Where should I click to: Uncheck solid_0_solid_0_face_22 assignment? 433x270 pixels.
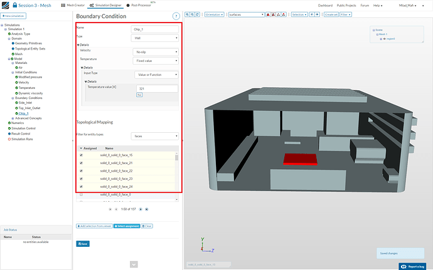tap(81, 170)
